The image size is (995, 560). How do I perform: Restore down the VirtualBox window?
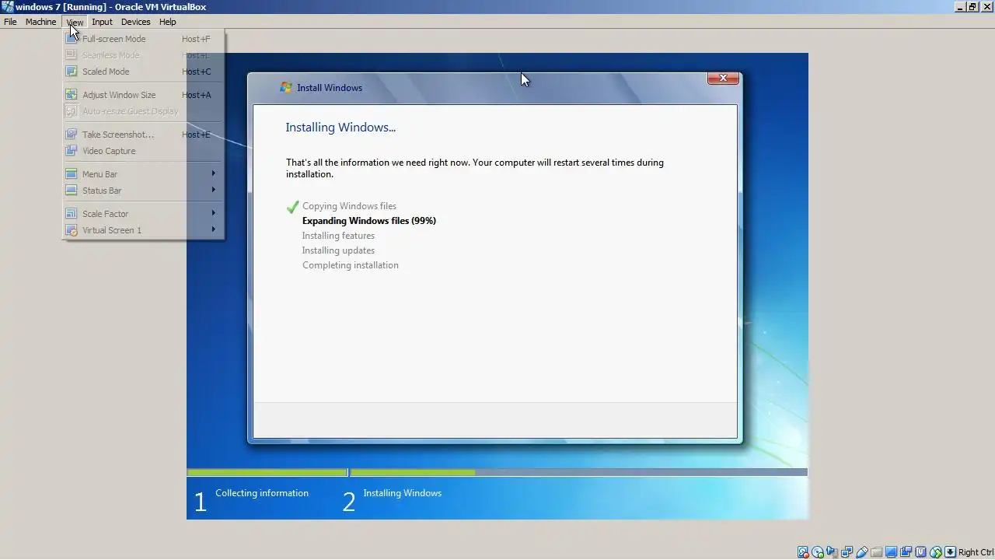point(972,7)
